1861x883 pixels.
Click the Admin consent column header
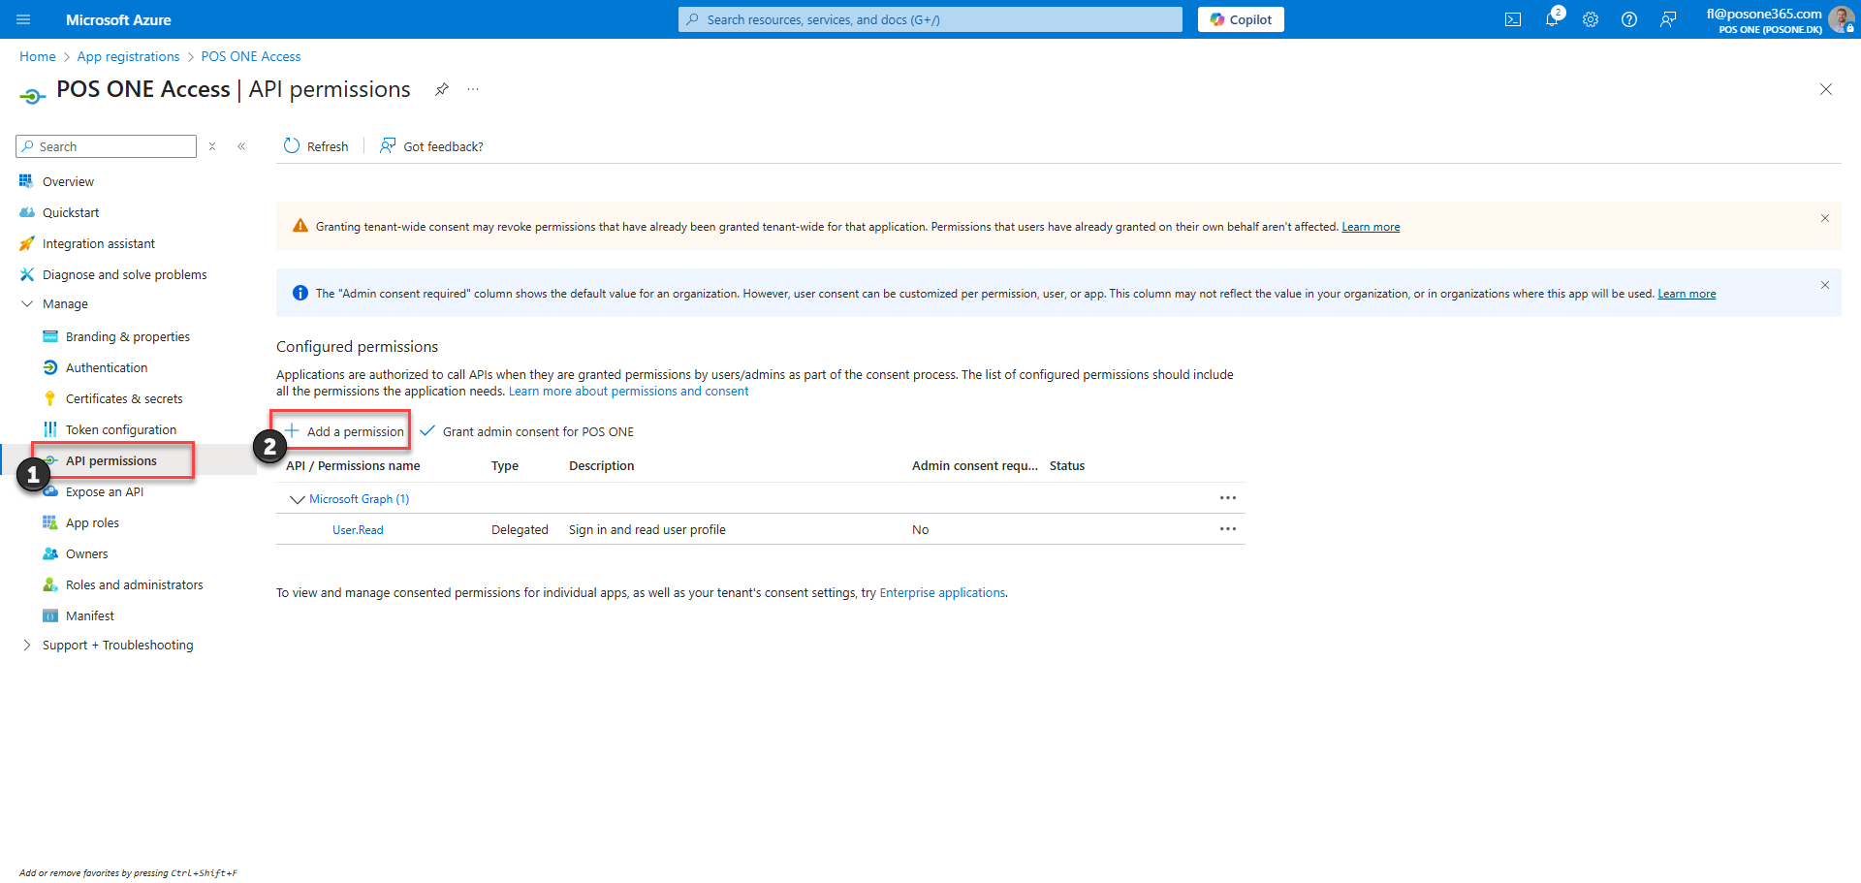point(974,466)
